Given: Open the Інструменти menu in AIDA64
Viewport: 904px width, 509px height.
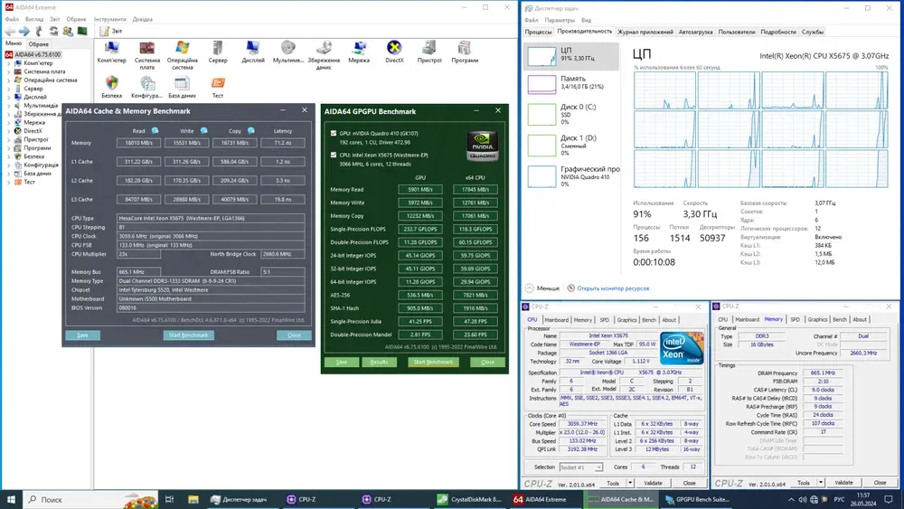Looking at the screenshot, I should coord(109,19).
